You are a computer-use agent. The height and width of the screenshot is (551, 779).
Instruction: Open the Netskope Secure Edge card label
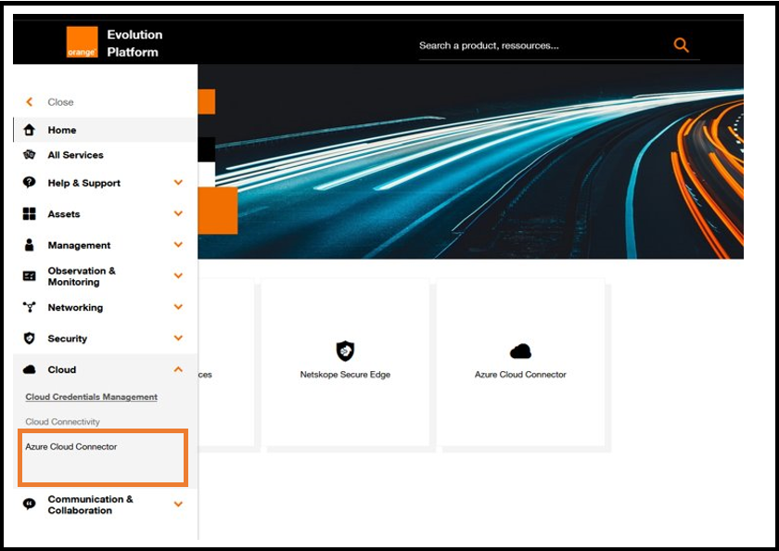point(345,375)
